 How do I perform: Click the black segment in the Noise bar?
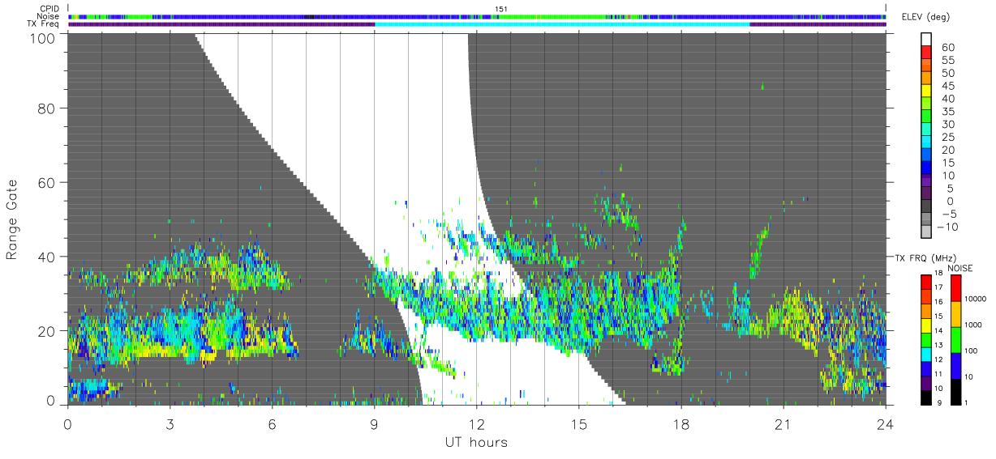[309, 16]
